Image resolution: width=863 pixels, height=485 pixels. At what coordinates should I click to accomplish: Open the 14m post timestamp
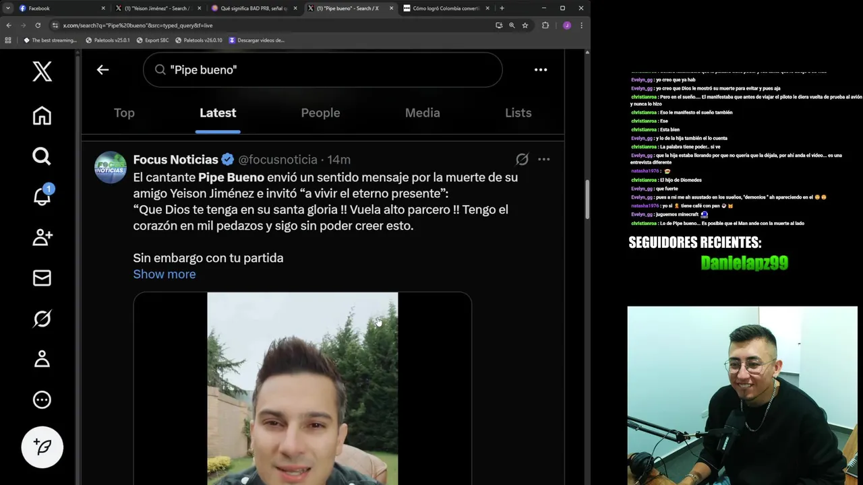339,160
